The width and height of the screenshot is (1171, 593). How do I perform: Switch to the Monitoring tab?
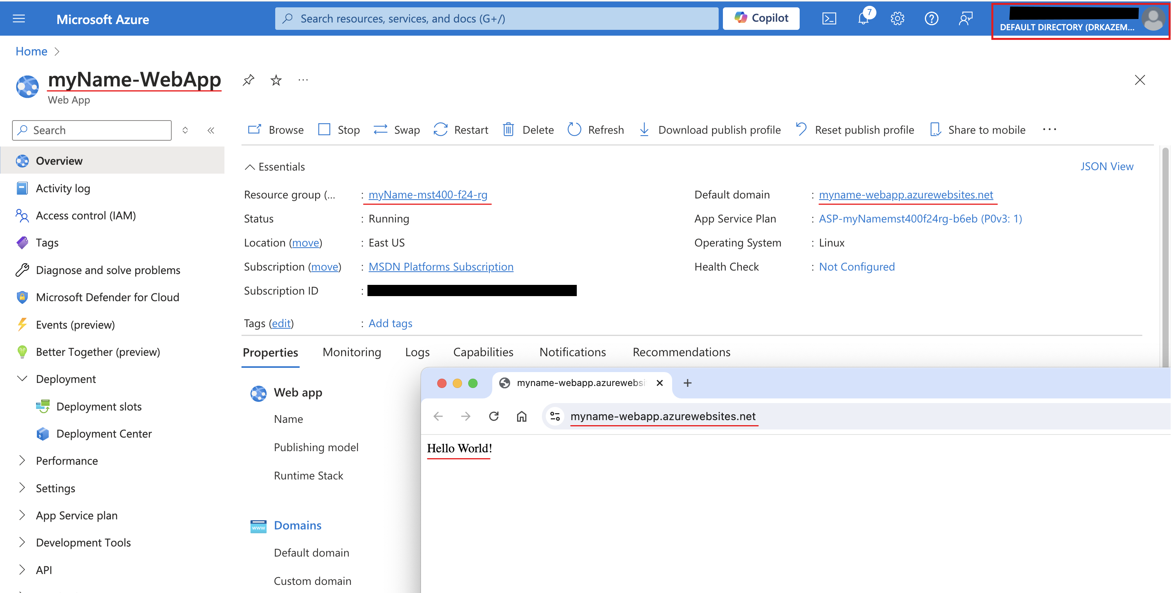click(x=352, y=352)
